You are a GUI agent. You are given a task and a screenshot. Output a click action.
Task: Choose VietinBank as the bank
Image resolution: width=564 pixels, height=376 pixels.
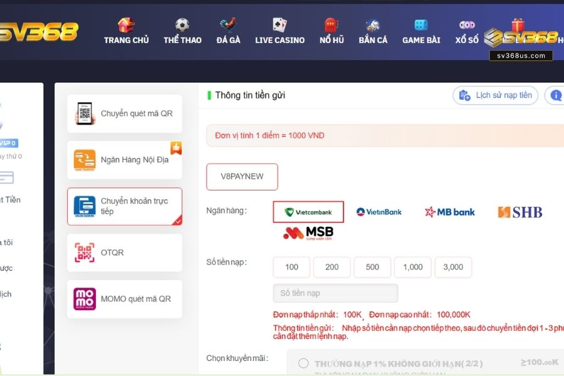click(379, 212)
